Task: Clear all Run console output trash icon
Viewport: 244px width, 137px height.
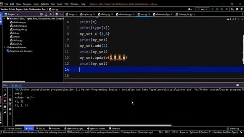Action: click(10, 114)
